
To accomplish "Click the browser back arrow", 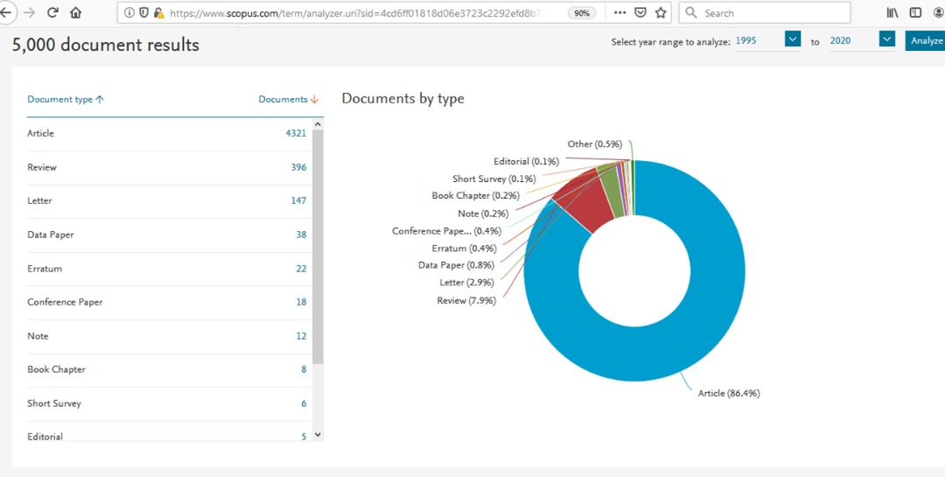I will [x=7, y=13].
